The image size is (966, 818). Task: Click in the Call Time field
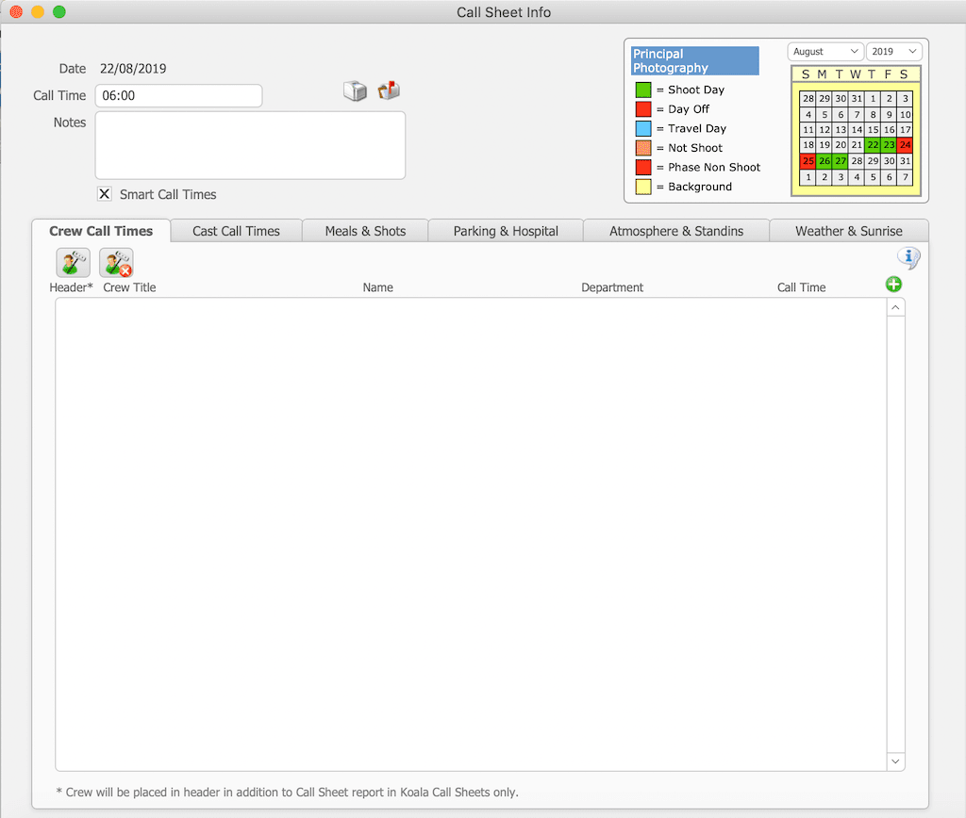pos(178,96)
